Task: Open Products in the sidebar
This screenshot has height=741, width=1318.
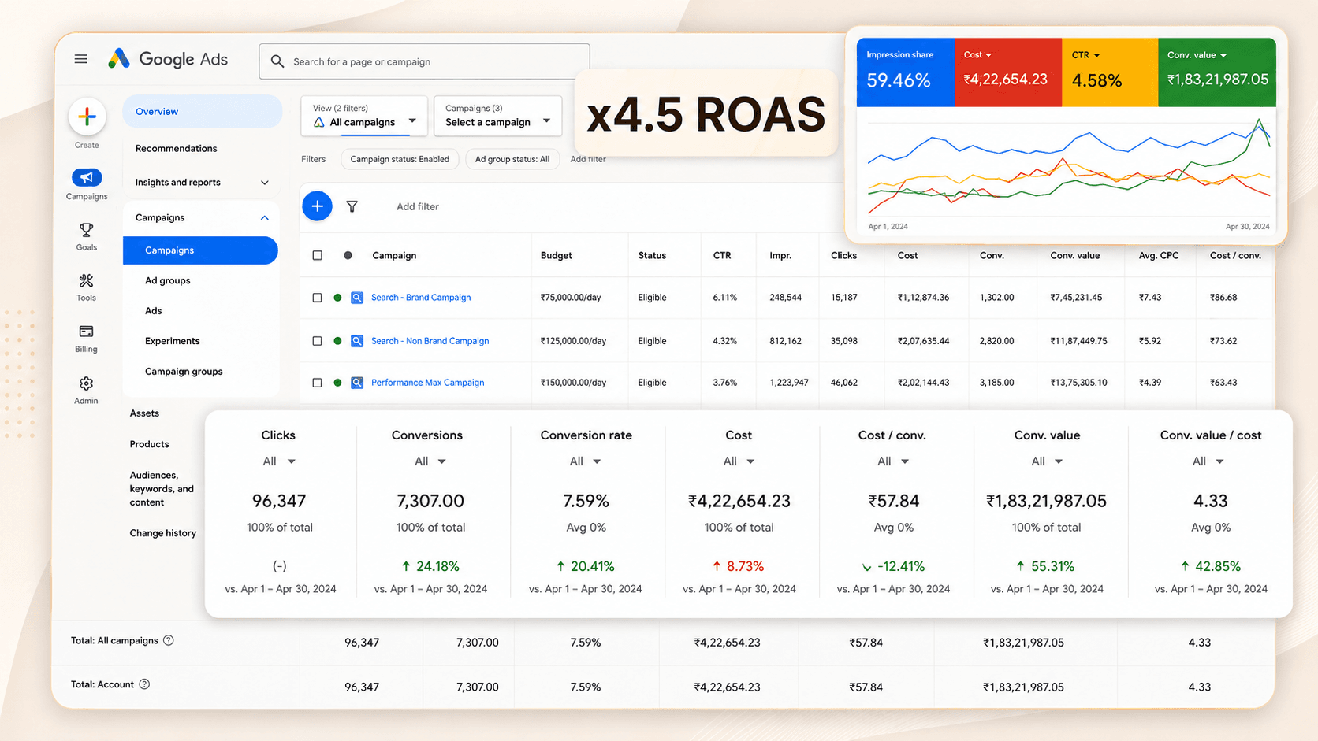Action: click(x=149, y=444)
